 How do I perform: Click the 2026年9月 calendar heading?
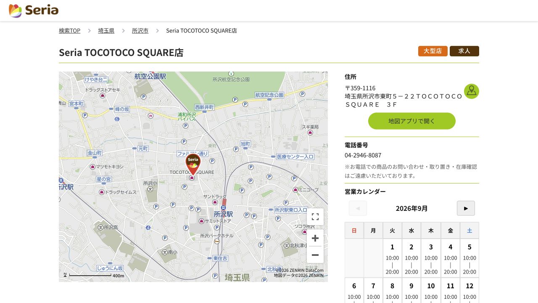pyautogui.click(x=412, y=208)
